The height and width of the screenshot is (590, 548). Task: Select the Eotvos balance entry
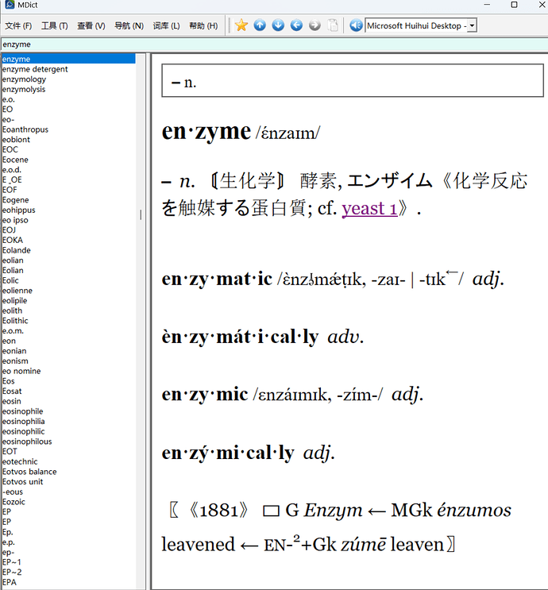[x=29, y=472]
